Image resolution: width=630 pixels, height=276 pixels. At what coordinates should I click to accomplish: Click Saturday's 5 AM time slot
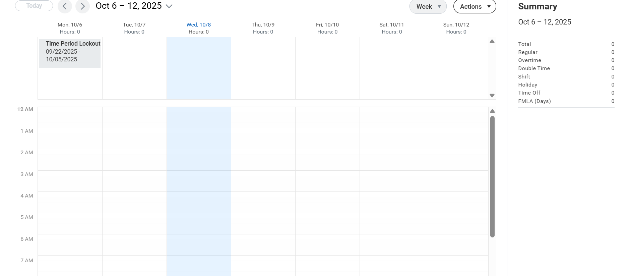pos(392,224)
